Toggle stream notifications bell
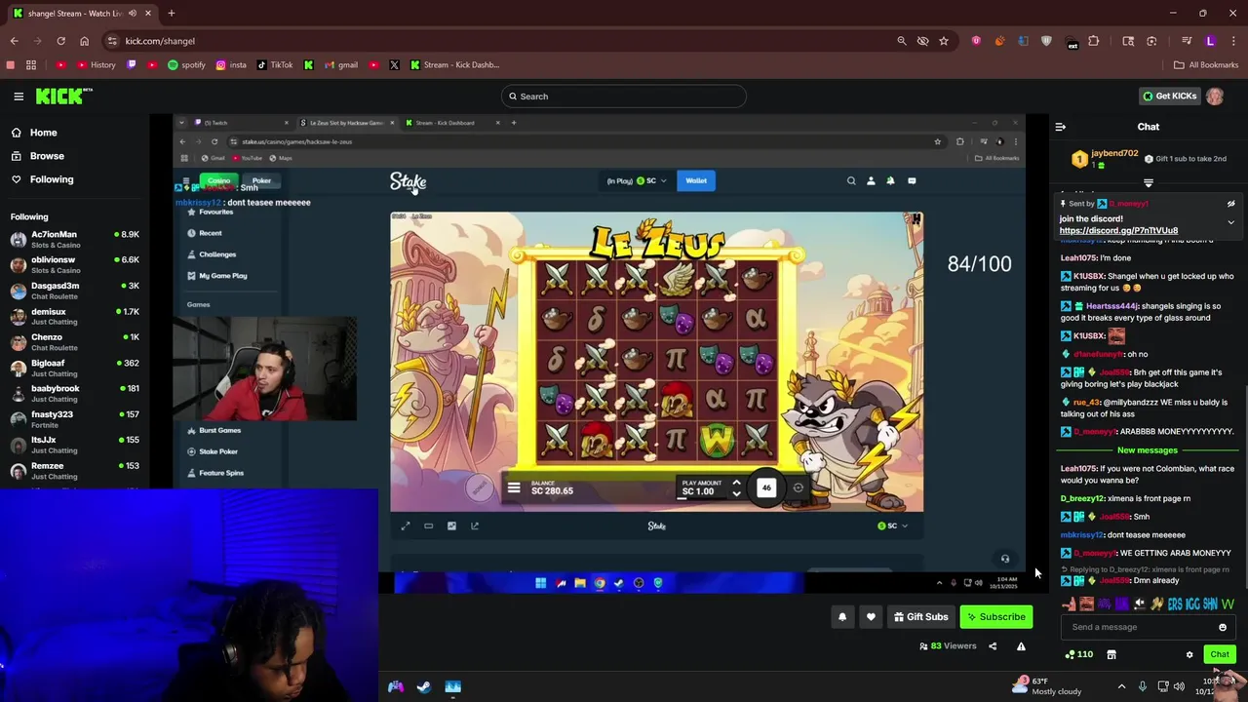Image resolution: width=1248 pixels, height=702 pixels. (x=842, y=617)
